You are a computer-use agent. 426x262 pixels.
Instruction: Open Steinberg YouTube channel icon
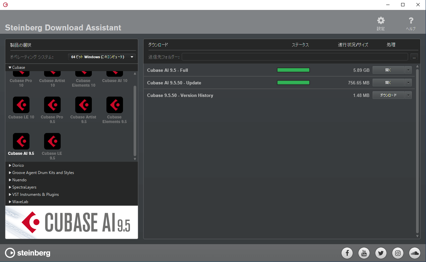point(364,253)
